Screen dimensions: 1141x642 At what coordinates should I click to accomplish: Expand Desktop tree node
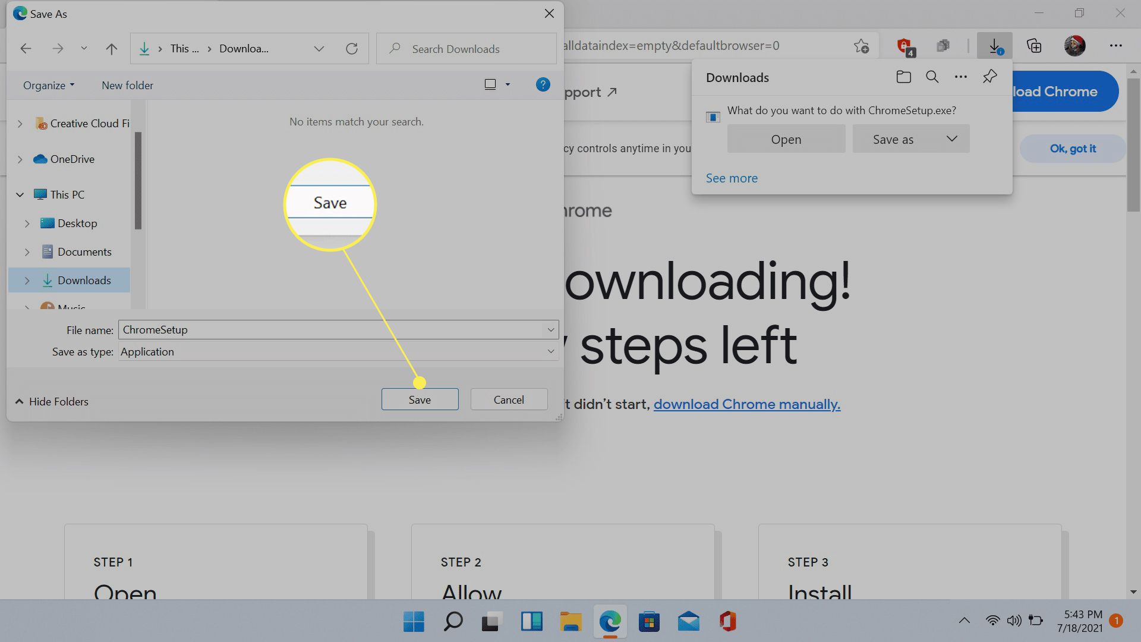(27, 224)
